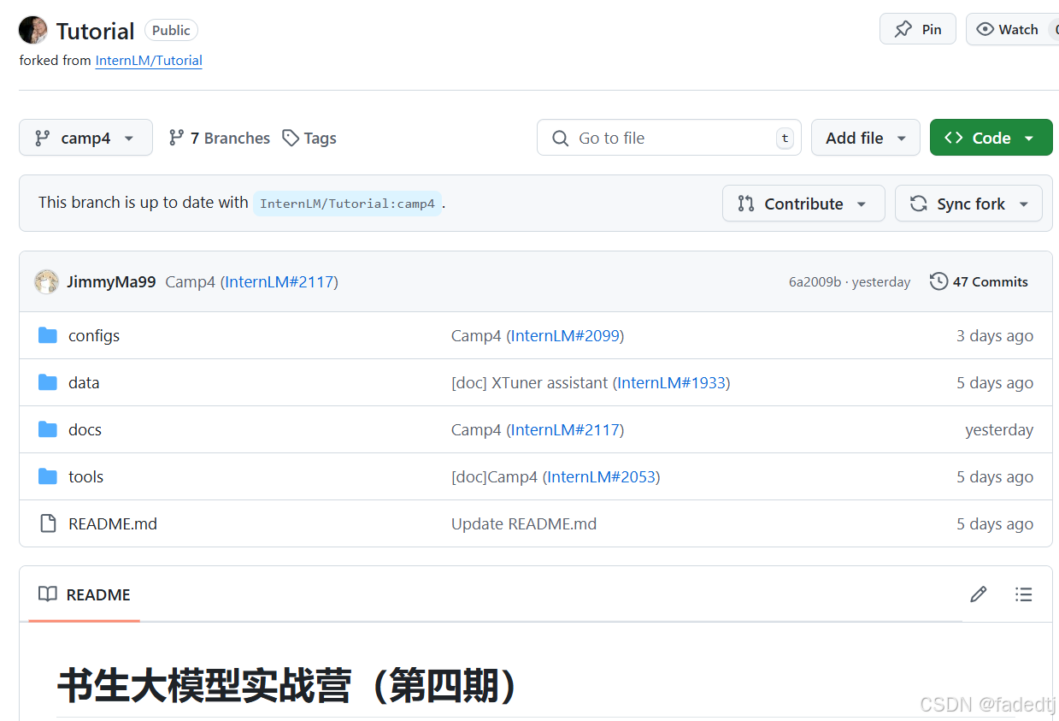Image resolution: width=1059 pixels, height=721 pixels.
Task: Click the README.md file icon
Action: (48, 523)
